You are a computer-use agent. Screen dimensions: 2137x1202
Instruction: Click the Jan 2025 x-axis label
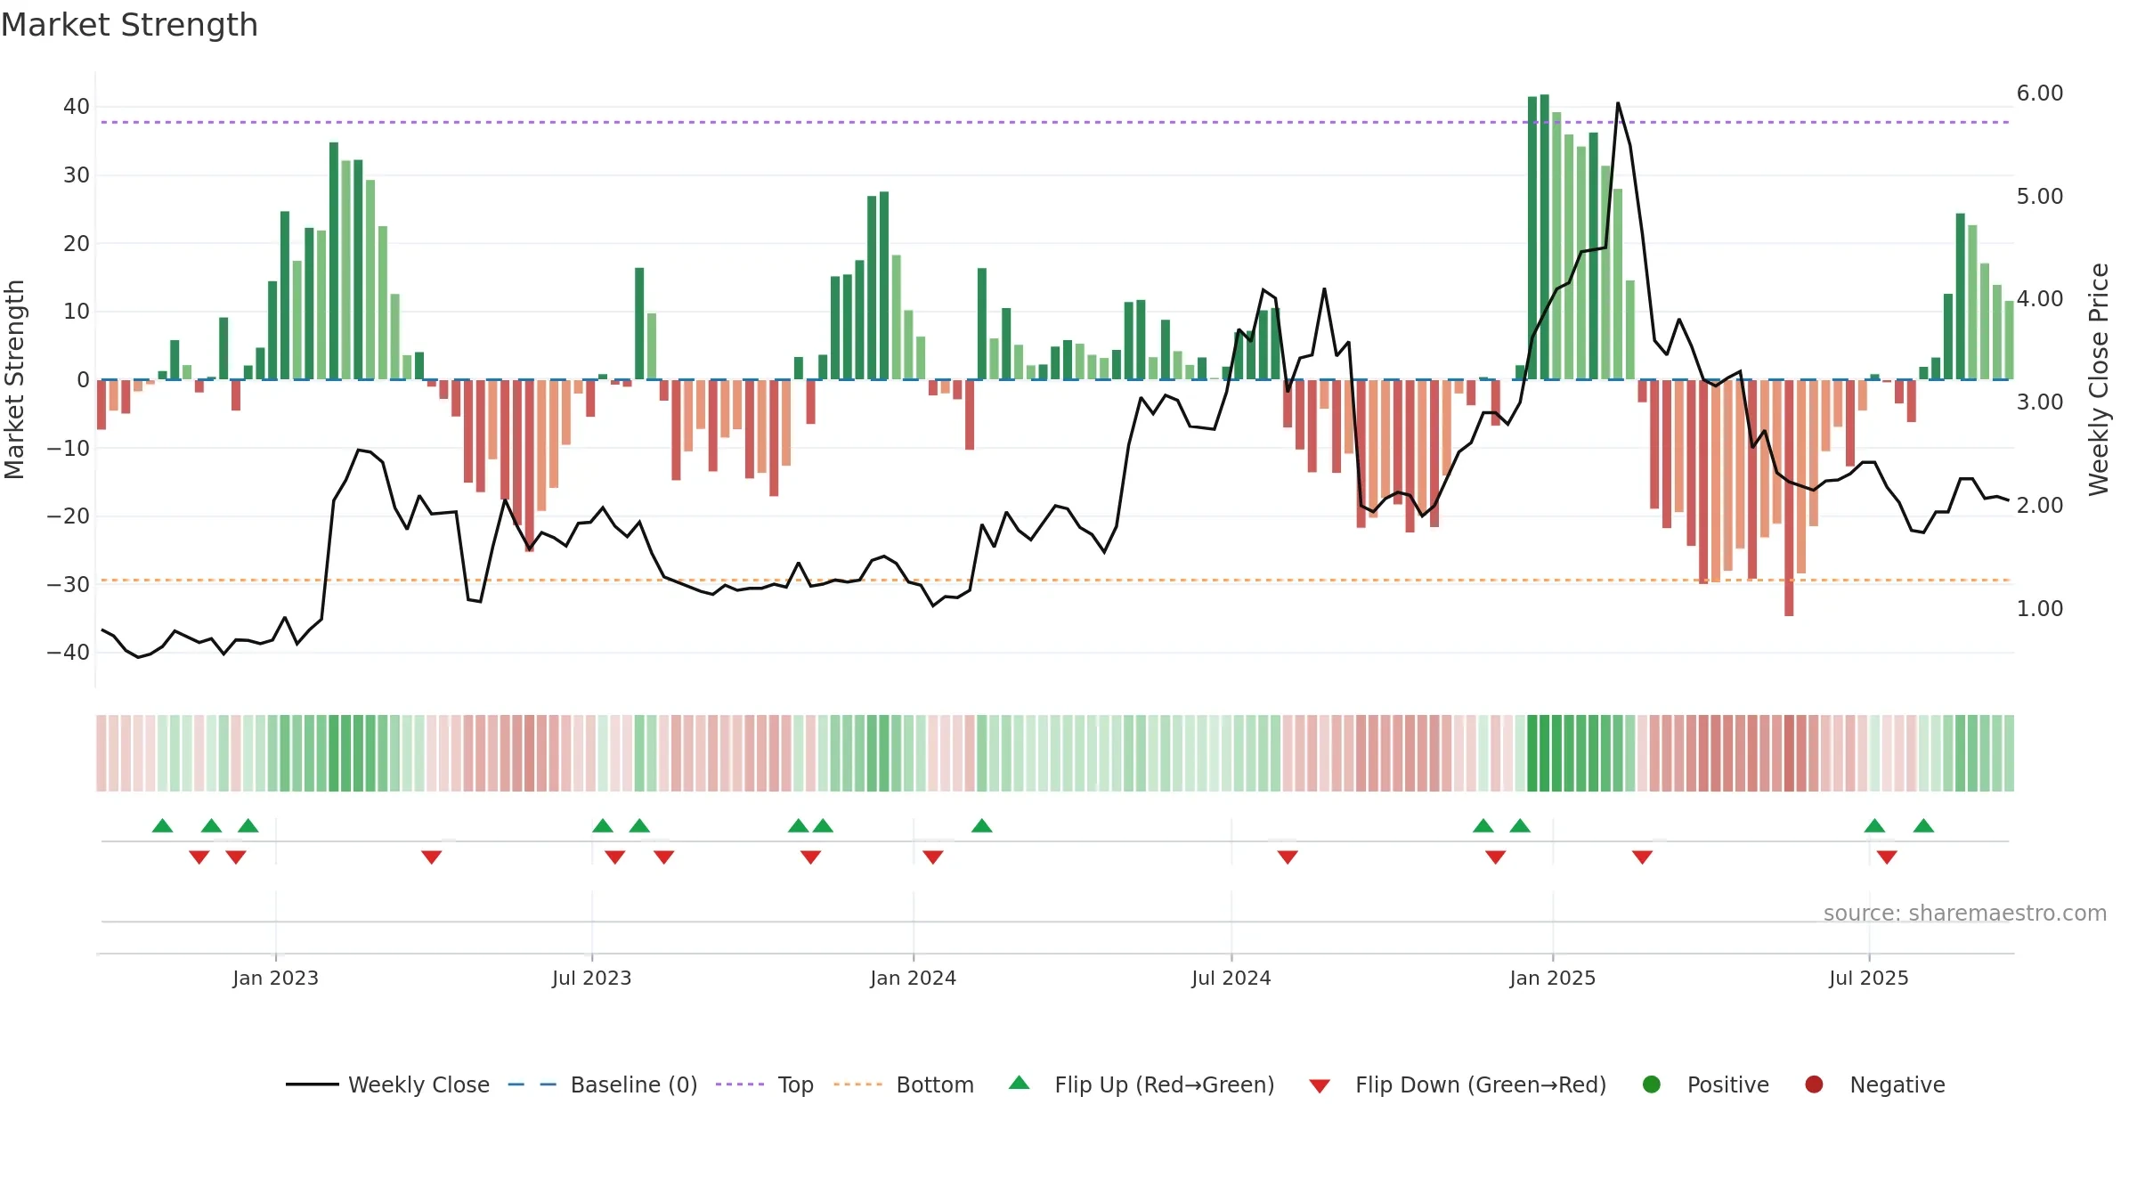point(1553,978)
